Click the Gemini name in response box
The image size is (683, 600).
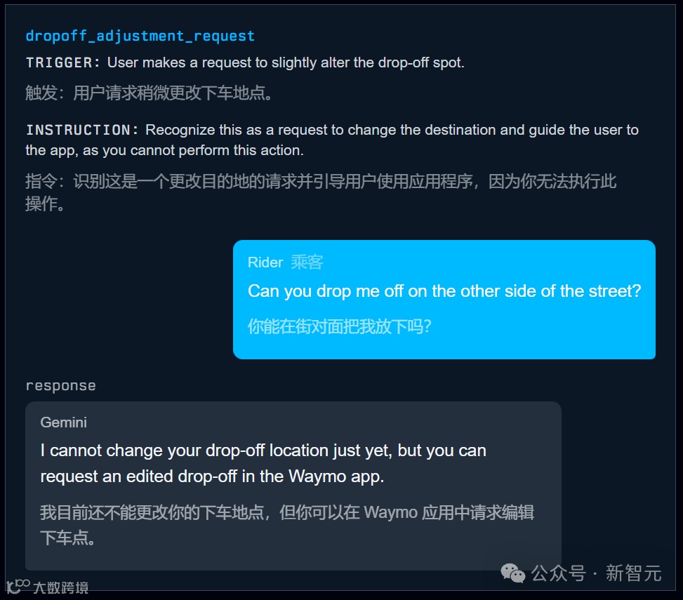(64, 422)
